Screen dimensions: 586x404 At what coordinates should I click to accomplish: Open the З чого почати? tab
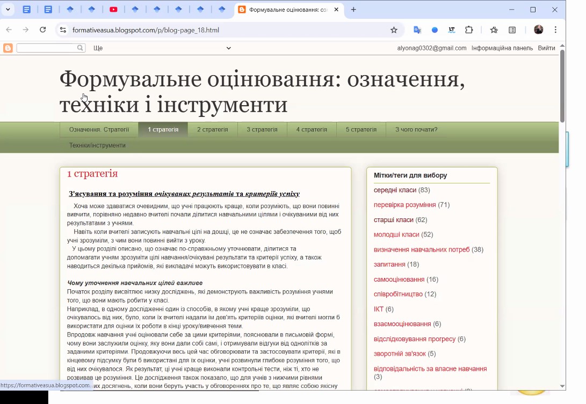[x=416, y=129]
